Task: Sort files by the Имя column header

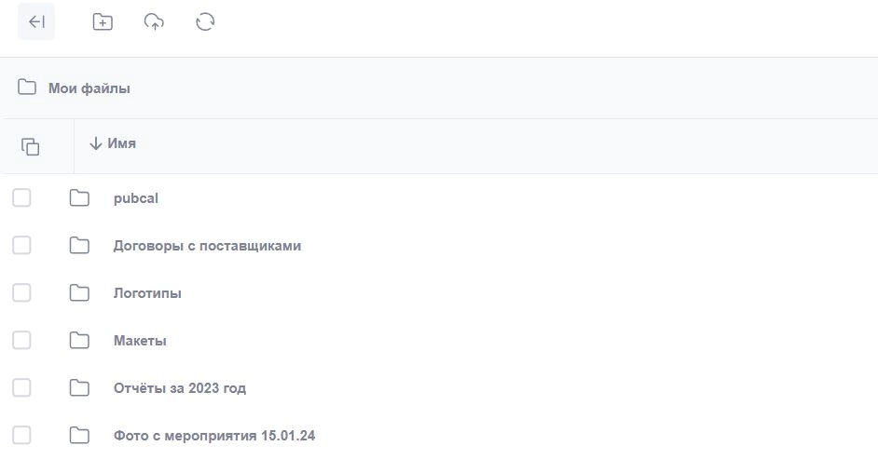Action: pyautogui.click(x=121, y=143)
